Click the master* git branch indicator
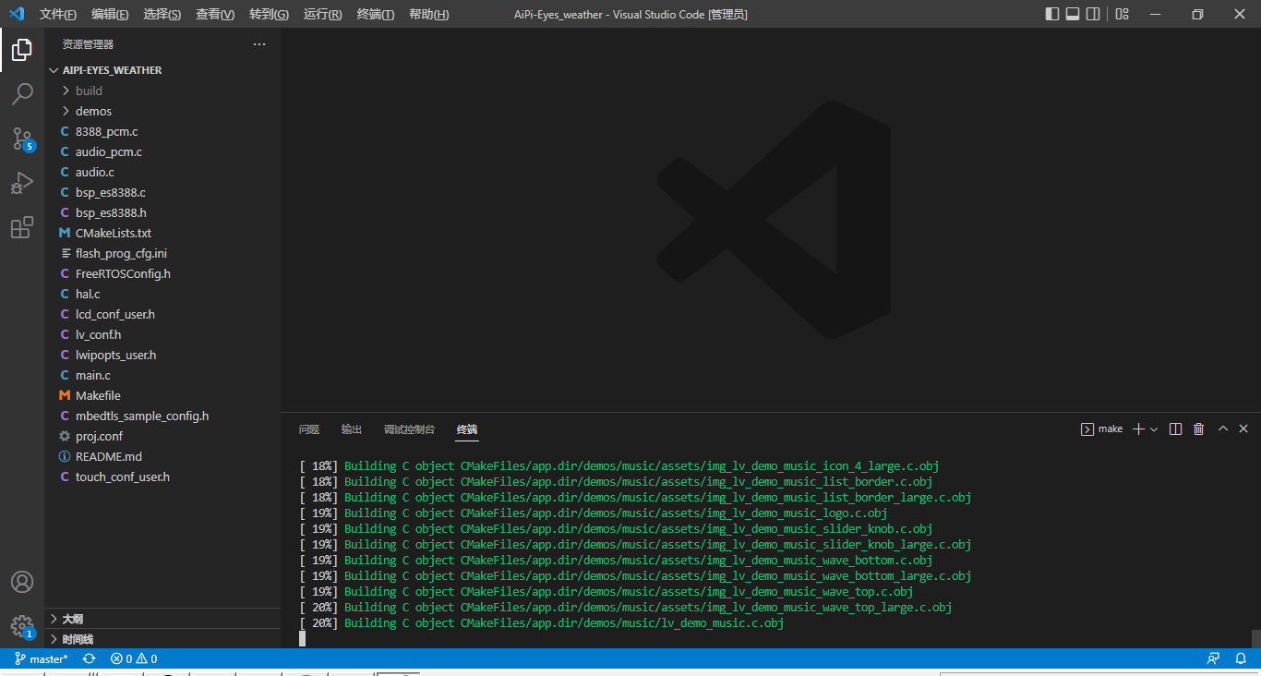Viewport: 1261px width, 676px height. coord(42,659)
